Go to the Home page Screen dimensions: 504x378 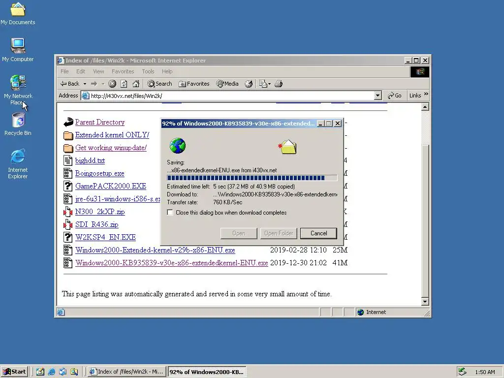(x=136, y=84)
